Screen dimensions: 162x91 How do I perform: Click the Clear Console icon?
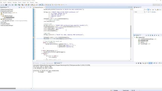(x=143, y=63)
